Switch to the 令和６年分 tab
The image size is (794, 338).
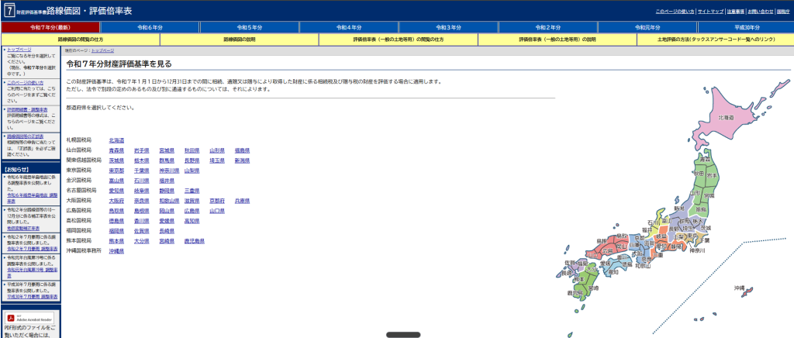click(x=150, y=27)
